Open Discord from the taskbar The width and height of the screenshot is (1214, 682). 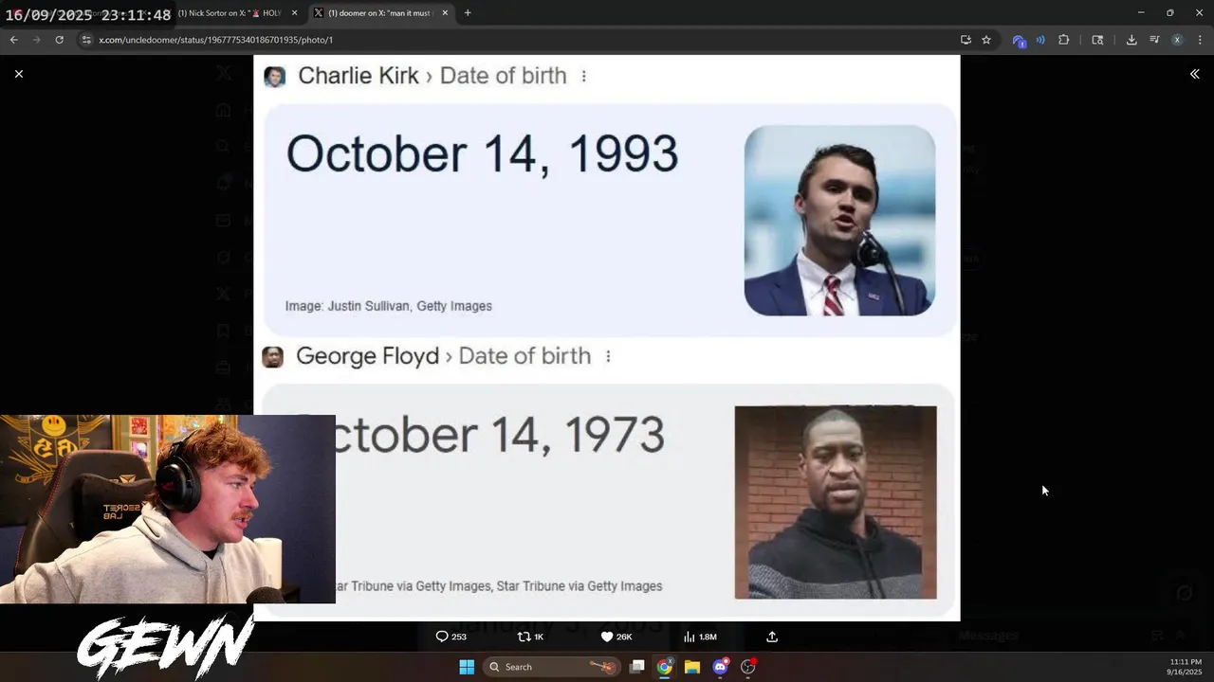point(720,667)
